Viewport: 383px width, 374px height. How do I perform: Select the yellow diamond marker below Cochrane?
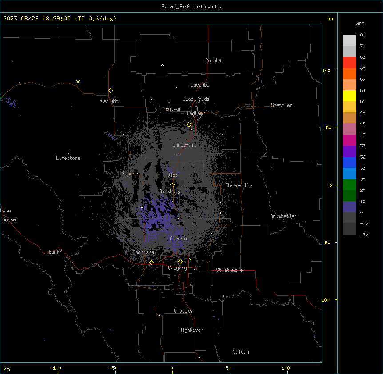tap(151, 262)
